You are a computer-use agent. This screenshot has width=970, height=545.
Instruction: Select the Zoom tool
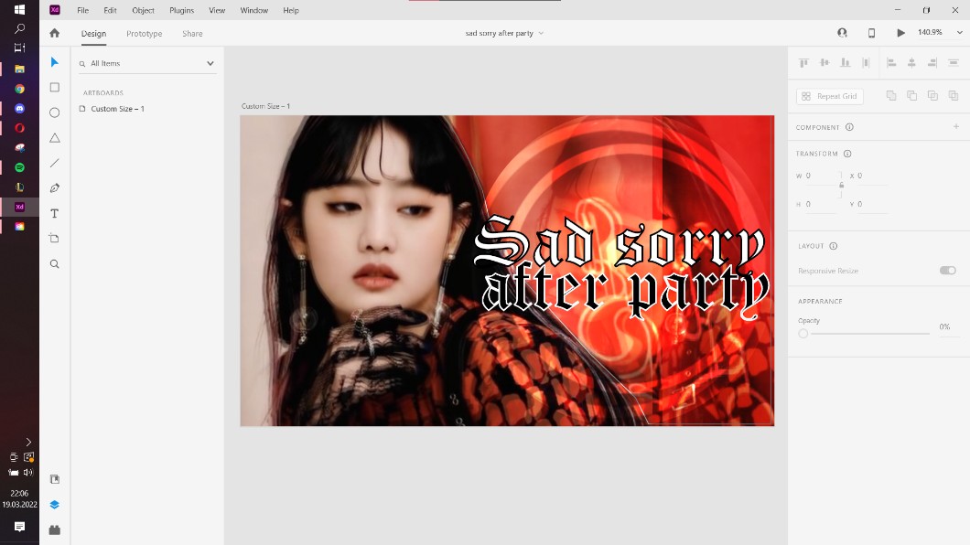pos(55,264)
